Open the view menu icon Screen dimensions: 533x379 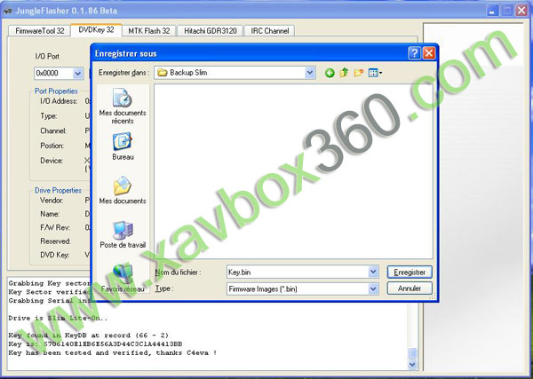375,73
